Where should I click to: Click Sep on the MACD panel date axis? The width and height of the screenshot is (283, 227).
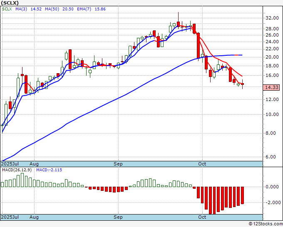pyautogui.click(x=118, y=217)
